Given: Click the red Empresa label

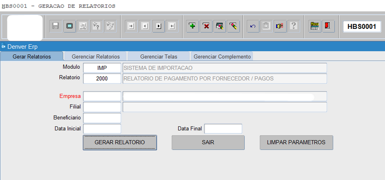Looking at the screenshot, I should point(70,96).
